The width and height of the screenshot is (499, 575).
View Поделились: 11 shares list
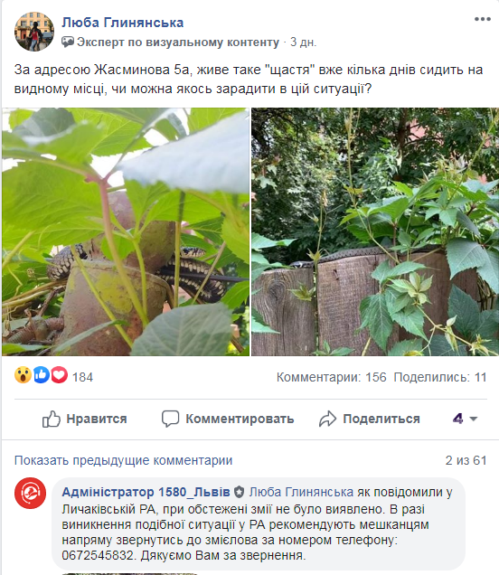[440, 377]
